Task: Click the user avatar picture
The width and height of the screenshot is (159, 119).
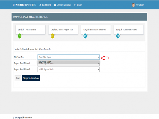Action: point(133,5)
